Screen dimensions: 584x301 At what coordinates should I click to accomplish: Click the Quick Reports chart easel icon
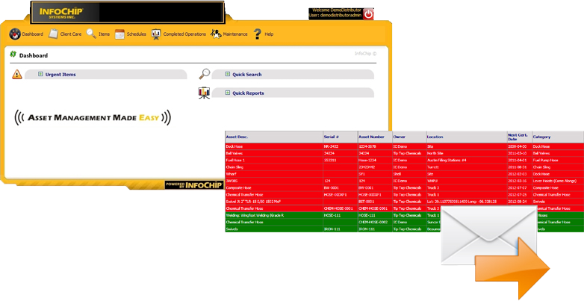[x=204, y=93]
